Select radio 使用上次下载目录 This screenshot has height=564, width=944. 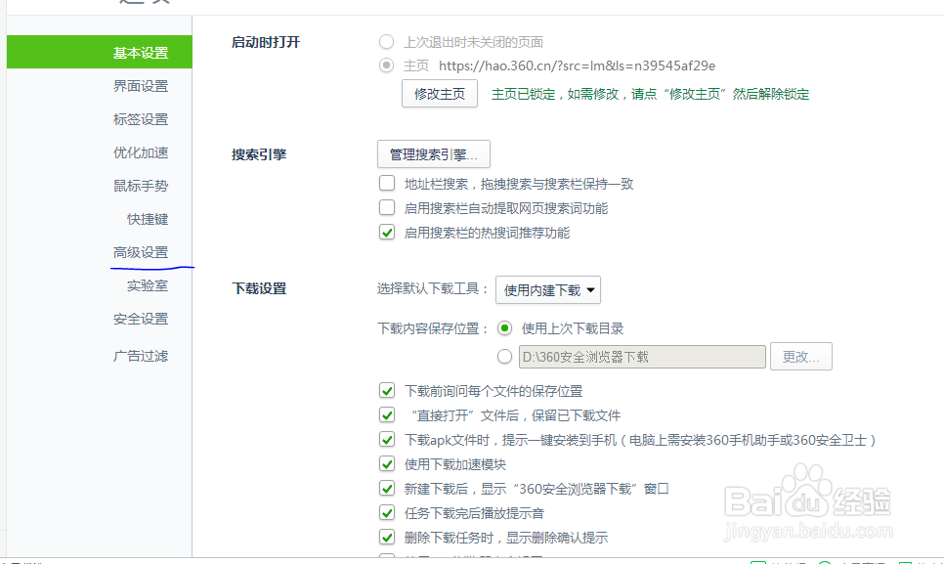point(504,328)
